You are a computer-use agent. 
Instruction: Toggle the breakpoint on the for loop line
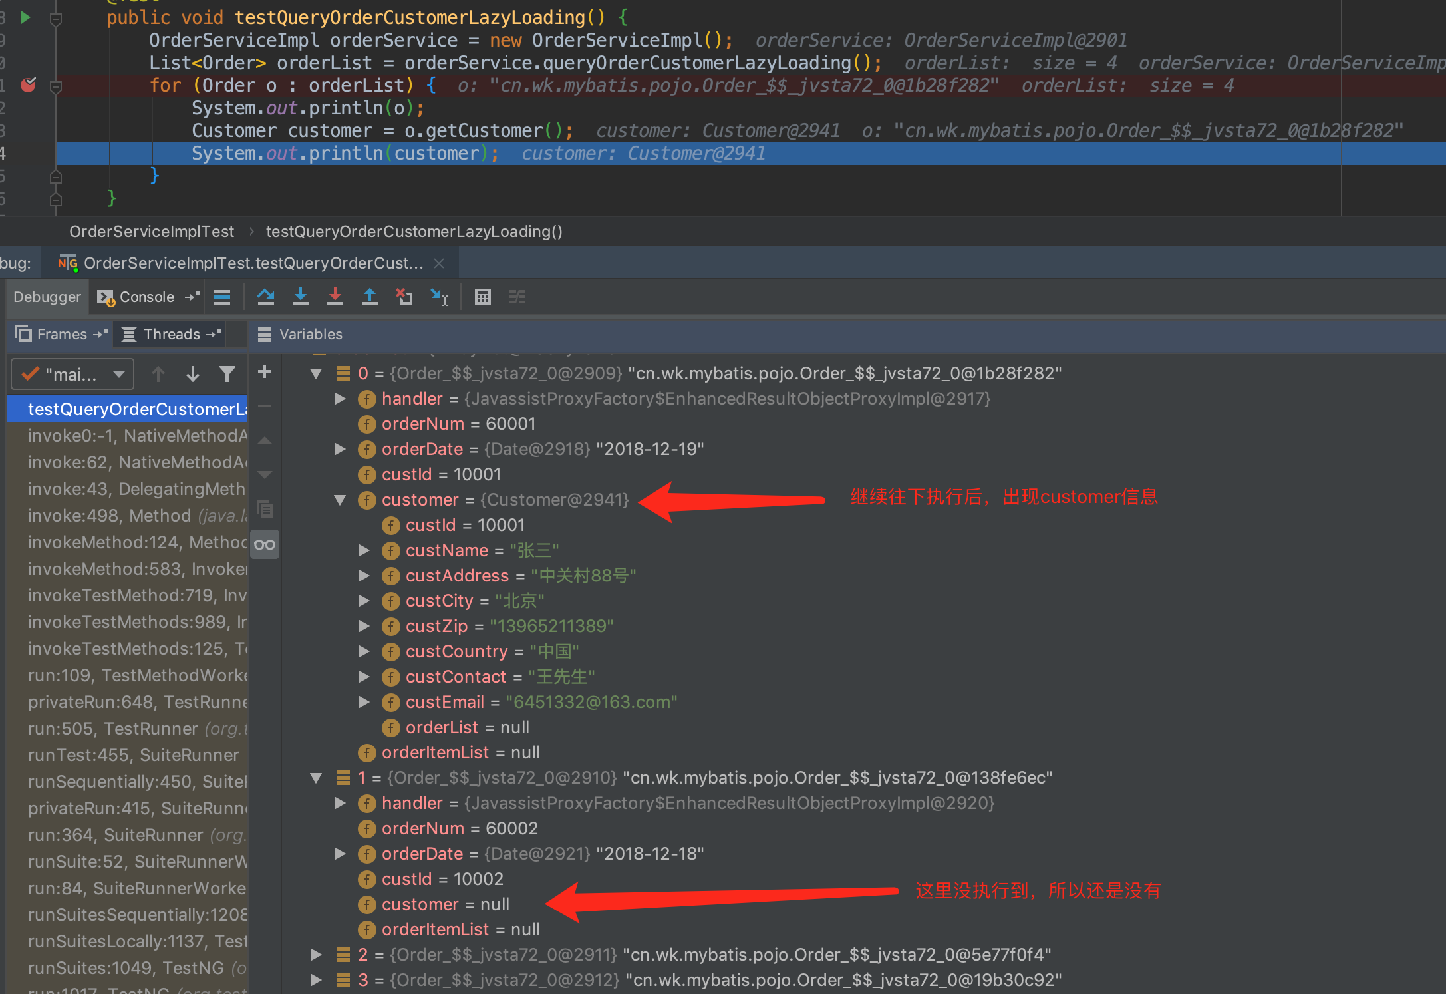click(28, 85)
